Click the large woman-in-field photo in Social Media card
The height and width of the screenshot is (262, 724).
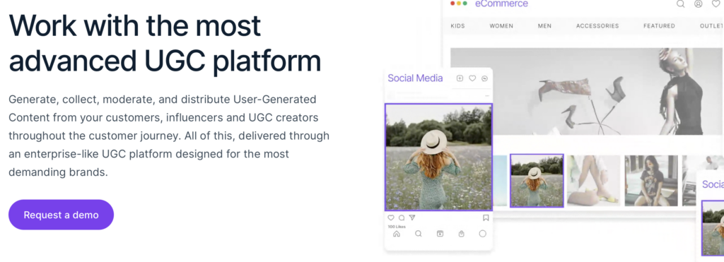[438, 157]
